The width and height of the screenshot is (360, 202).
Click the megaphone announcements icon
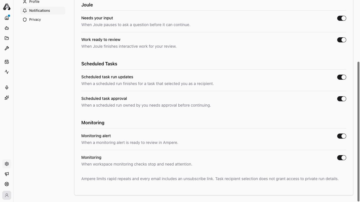[7, 174]
